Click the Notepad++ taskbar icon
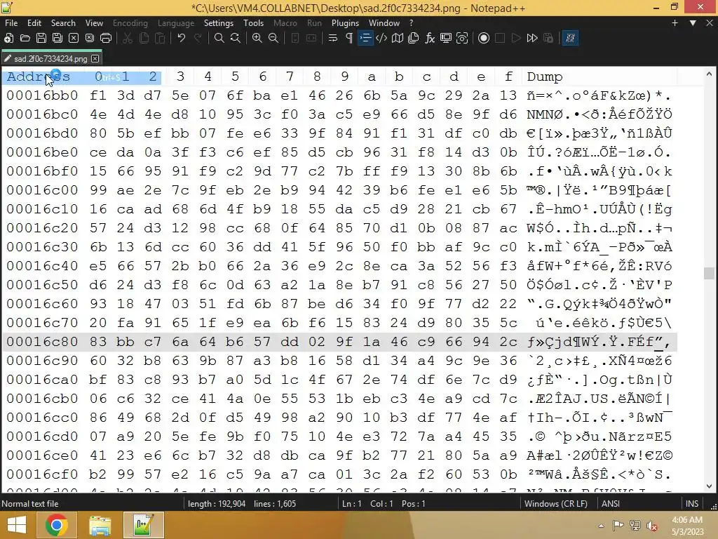This screenshot has height=539, width=718. (142, 525)
